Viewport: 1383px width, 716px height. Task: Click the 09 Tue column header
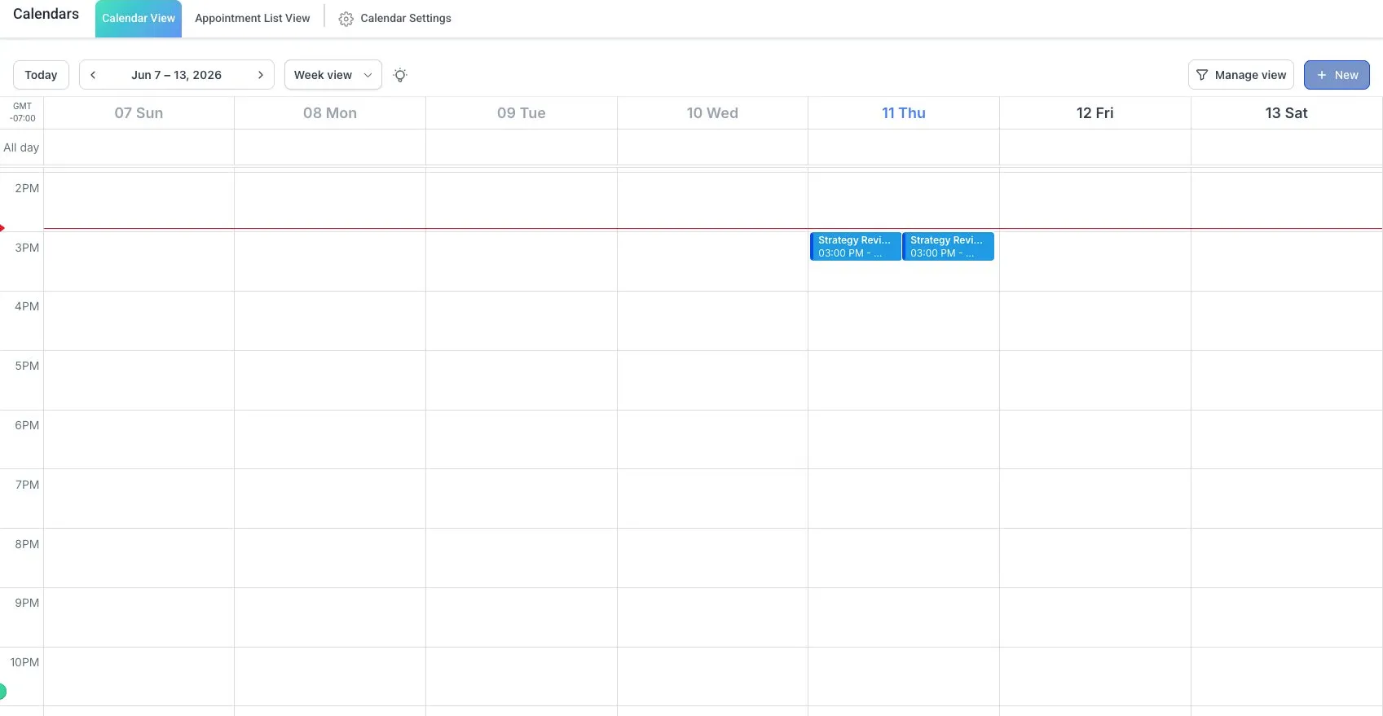522,113
